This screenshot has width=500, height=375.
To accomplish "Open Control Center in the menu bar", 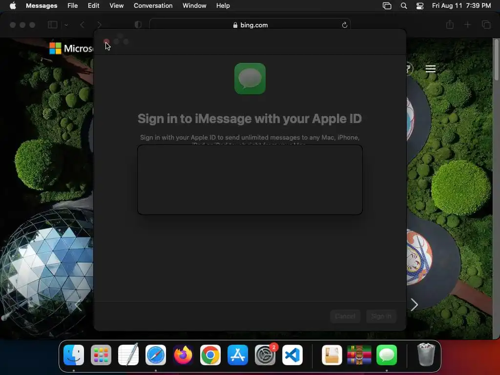I will click(420, 6).
